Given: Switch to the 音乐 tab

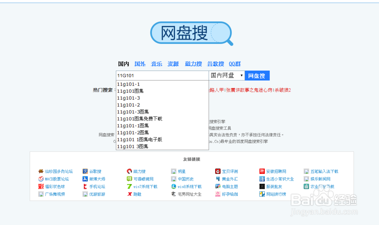Looking at the screenshot, I should pyautogui.click(x=157, y=64).
